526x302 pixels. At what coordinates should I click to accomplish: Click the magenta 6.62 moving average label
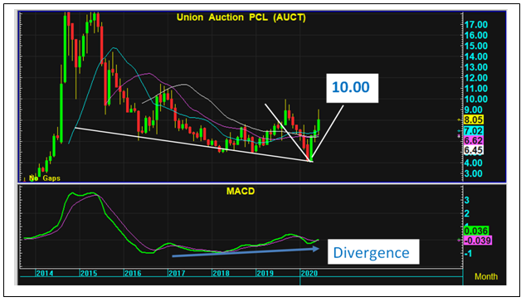coord(474,140)
